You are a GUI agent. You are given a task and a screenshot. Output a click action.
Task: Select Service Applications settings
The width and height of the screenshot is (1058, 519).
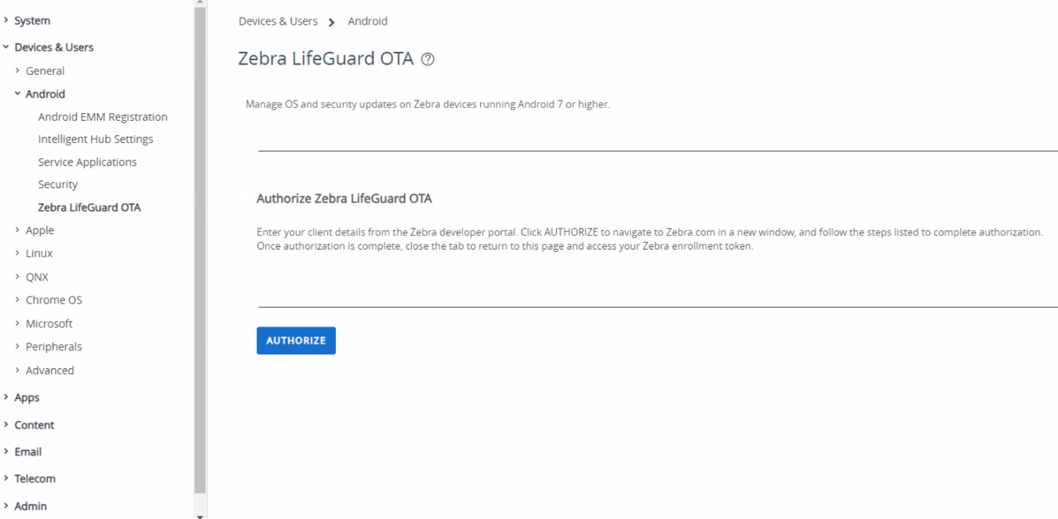87,162
